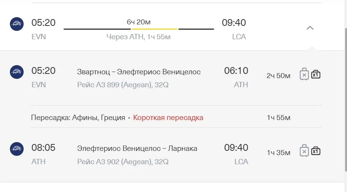Click 'Рейс A3 899 (Aegean), 32Q' text
This screenshot has height=192, width=347.
click(123, 85)
